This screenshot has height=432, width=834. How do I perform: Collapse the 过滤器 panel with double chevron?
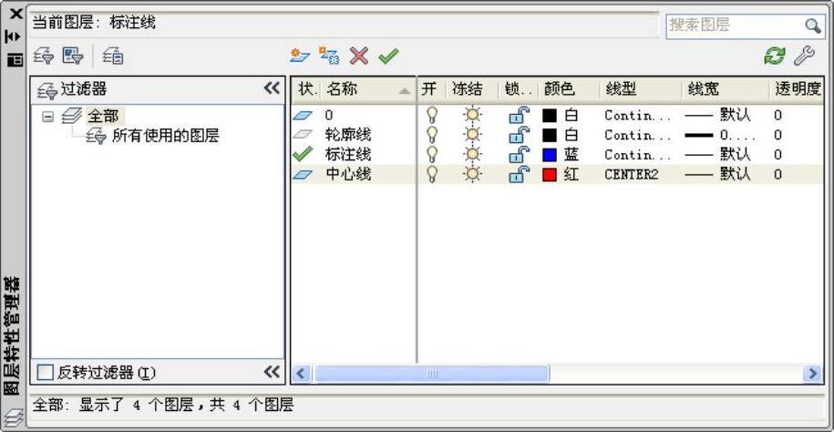272,88
